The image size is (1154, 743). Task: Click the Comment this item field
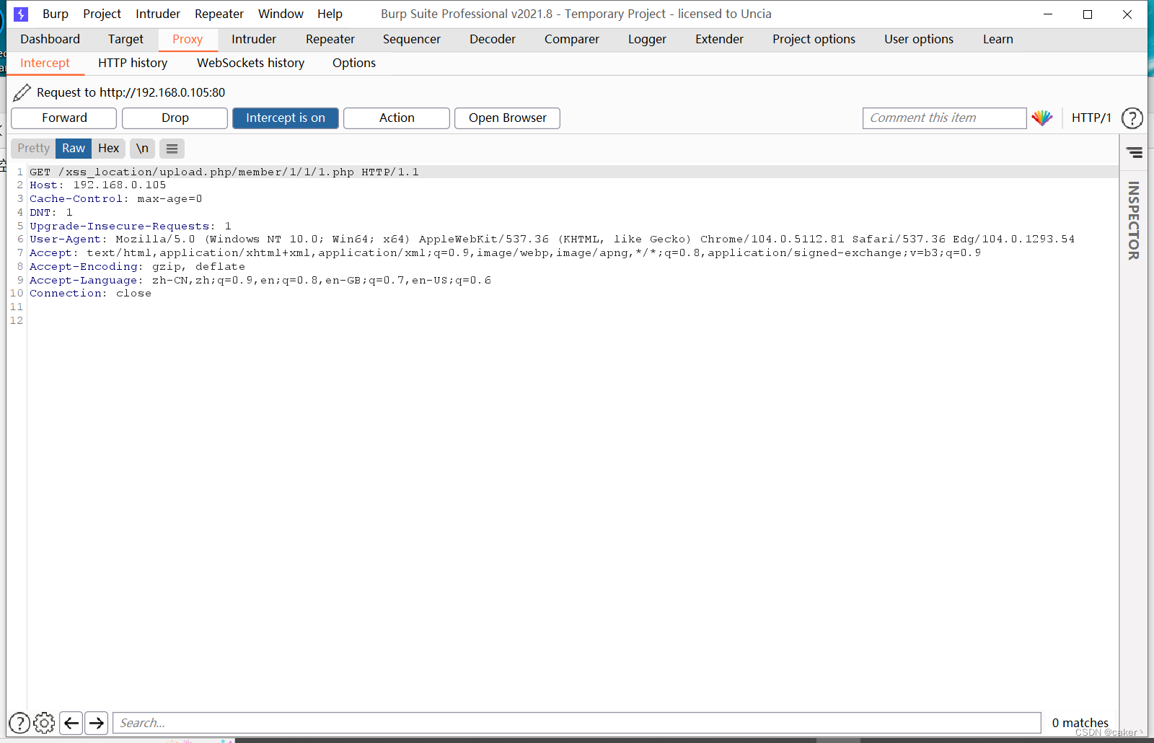pos(944,118)
